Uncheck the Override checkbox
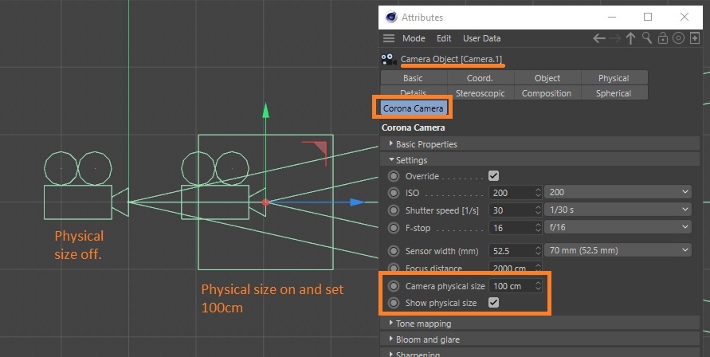 click(x=493, y=176)
